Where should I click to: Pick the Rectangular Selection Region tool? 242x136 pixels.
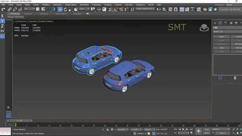click(x=48, y=9)
